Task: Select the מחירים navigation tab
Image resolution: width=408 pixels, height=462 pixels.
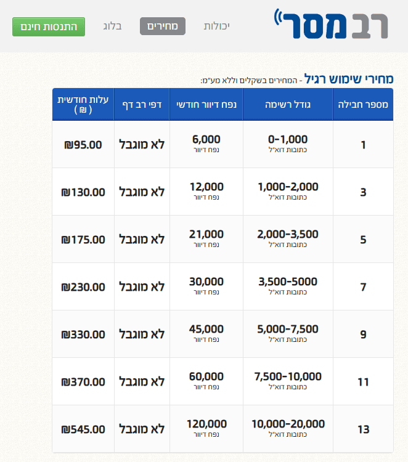Action: (x=163, y=26)
